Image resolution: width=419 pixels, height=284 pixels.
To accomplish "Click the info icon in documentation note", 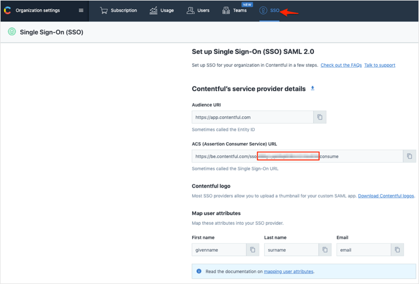I will [199, 271].
